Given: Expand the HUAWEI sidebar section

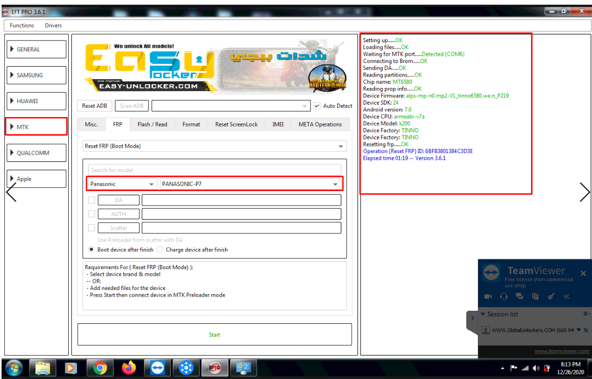Looking at the screenshot, I should click(36, 101).
